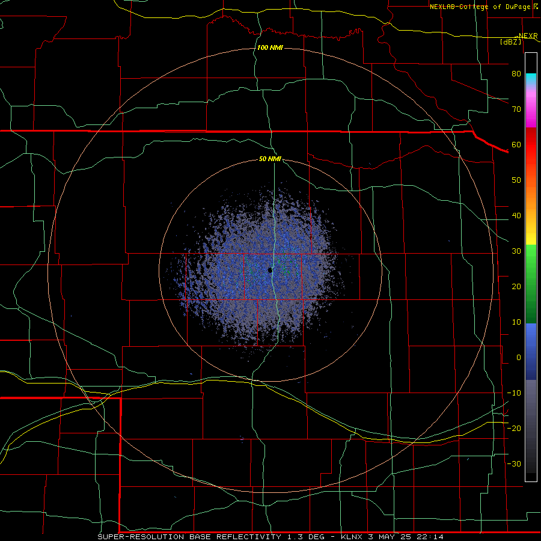Click the 60 value on the dBZ scale

(x=516, y=144)
